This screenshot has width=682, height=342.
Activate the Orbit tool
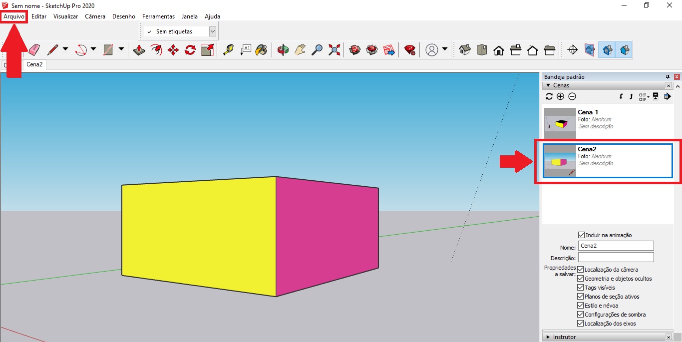tap(284, 50)
